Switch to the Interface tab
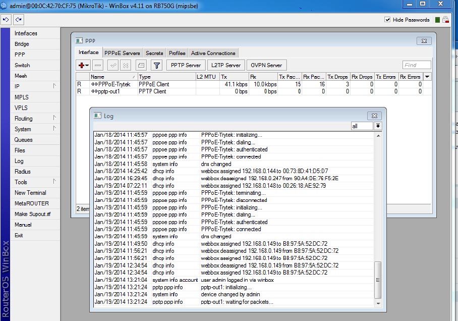This screenshot has height=321, width=458. (x=88, y=52)
